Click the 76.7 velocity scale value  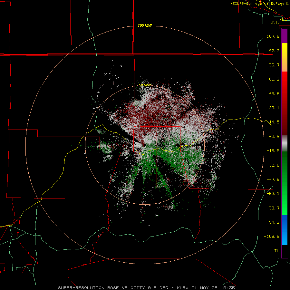(x=274, y=65)
